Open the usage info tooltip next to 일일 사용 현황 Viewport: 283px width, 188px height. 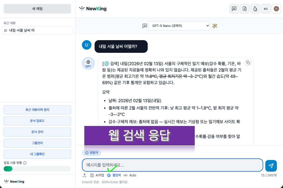[25, 163]
